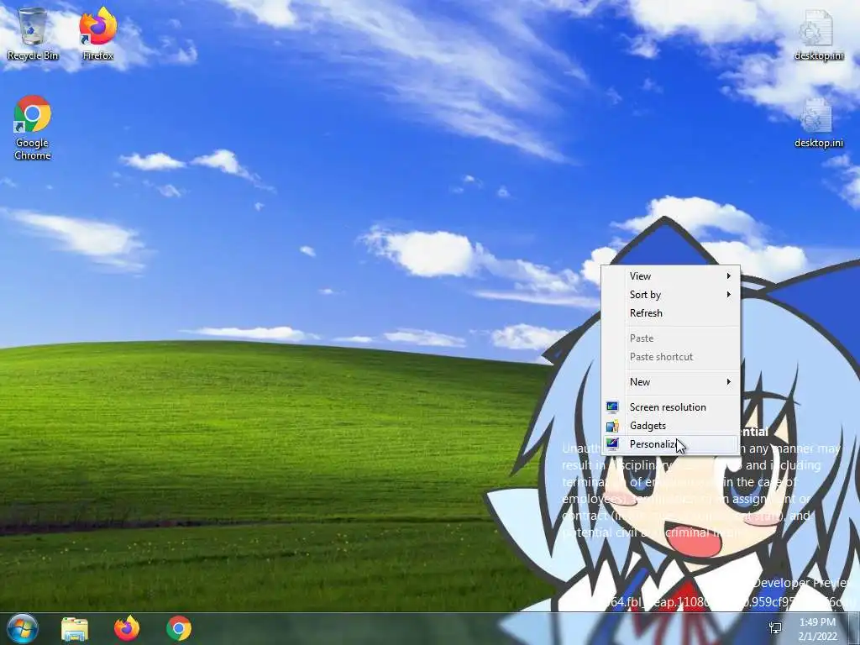Click the Show desktop strip on the taskbar

[854, 628]
